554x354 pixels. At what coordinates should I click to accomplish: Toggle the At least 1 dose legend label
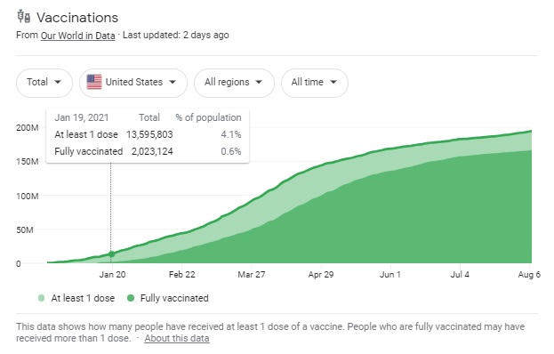click(x=83, y=298)
